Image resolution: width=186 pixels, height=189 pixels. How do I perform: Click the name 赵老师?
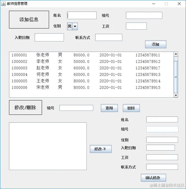click(43, 68)
